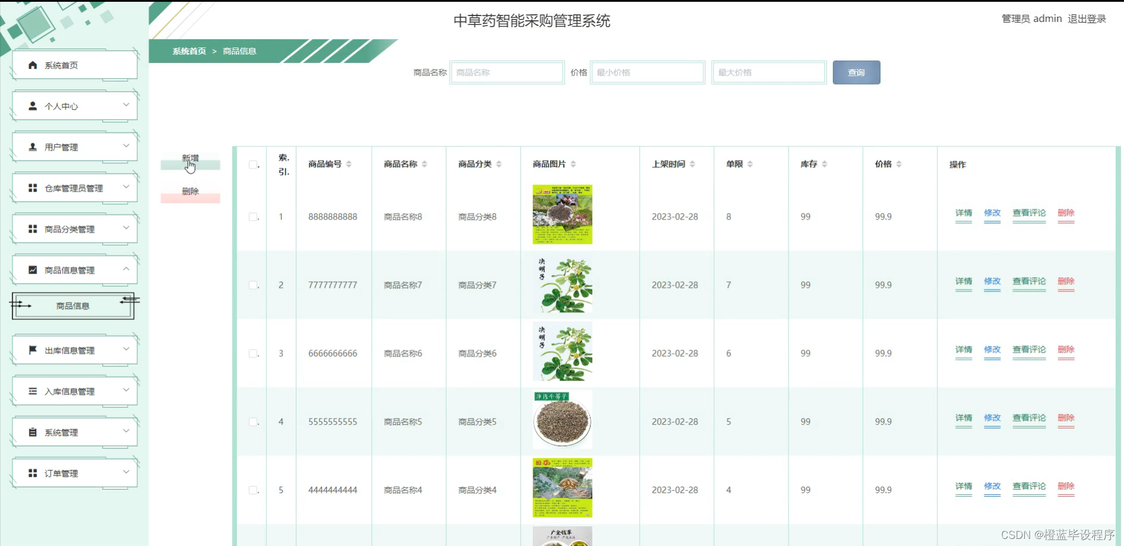Click the clipboard icon beside 系统管理
This screenshot has width=1124, height=546.
tap(33, 432)
